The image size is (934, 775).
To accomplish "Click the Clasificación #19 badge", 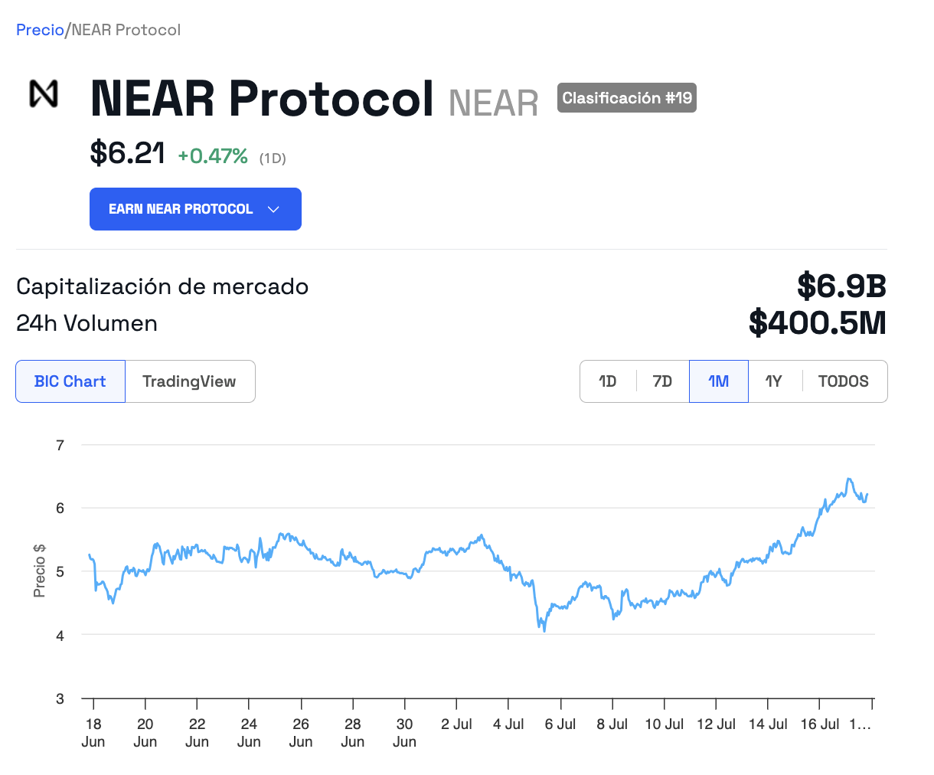I will click(x=627, y=98).
